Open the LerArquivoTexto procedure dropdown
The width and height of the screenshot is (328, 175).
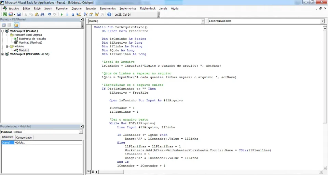pyautogui.click(x=322, y=21)
